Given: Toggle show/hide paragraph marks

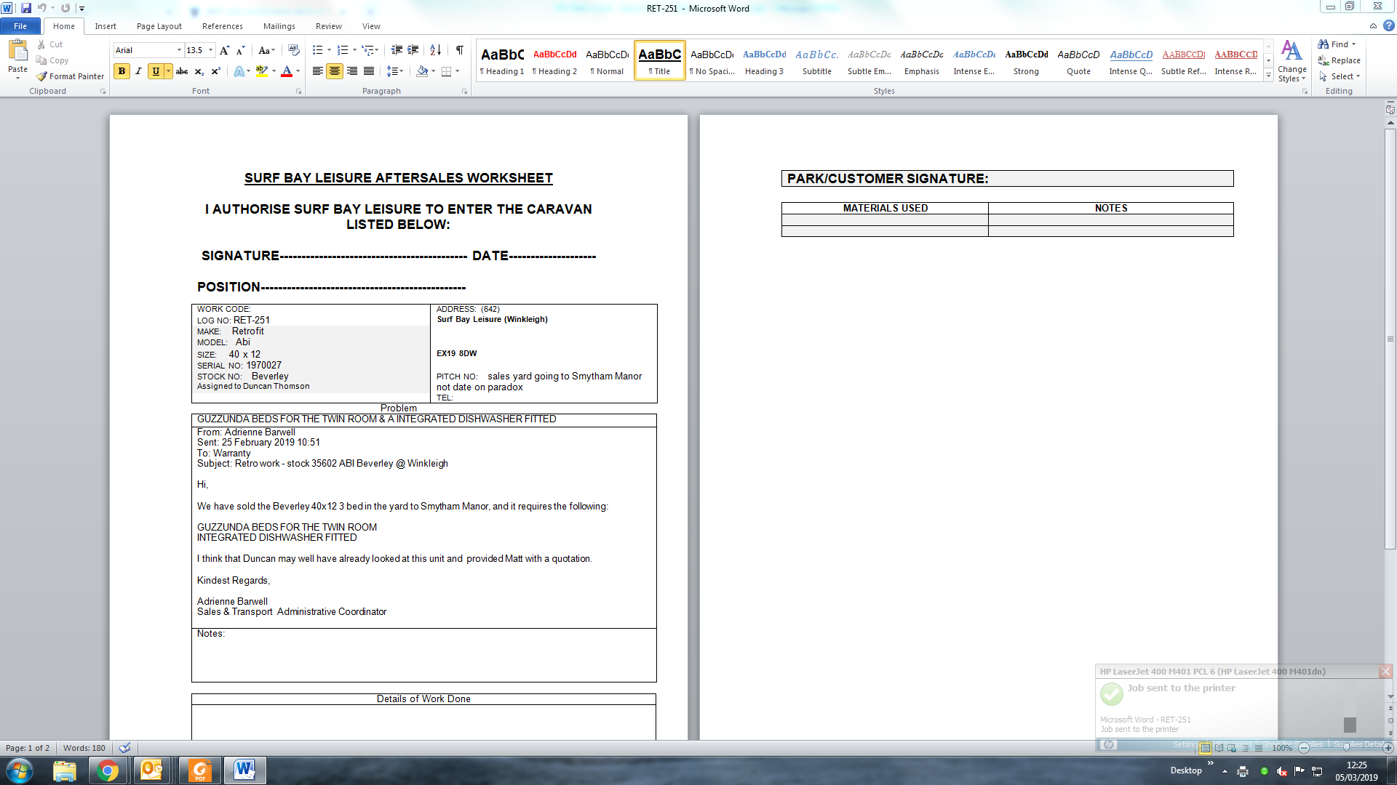Looking at the screenshot, I should tap(460, 50).
